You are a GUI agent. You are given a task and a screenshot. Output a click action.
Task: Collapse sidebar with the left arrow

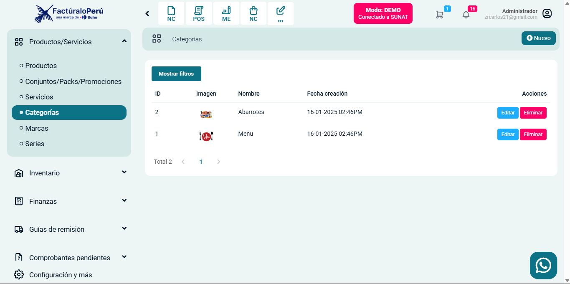[x=147, y=13]
